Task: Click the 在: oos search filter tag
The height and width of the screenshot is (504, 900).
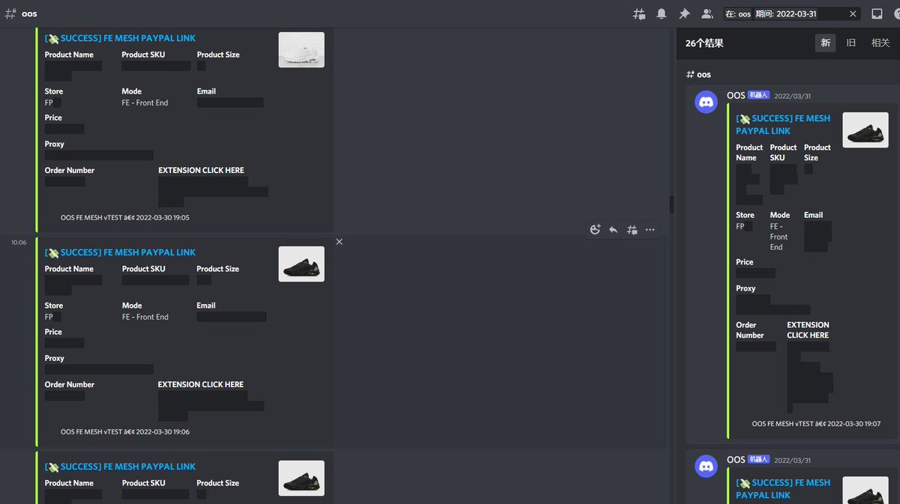Action: click(x=739, y=13)
